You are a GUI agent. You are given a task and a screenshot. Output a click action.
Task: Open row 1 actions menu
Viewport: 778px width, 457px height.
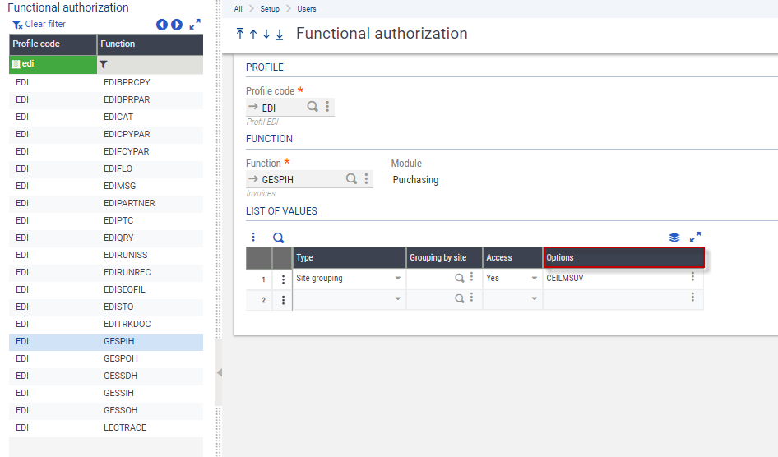(283, 279)
